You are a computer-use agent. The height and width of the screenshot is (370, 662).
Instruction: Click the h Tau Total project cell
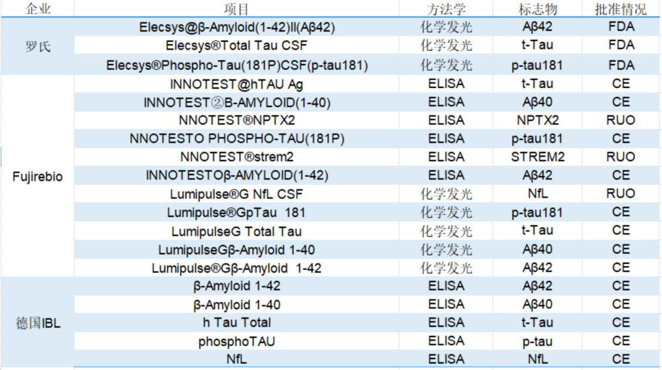click(x=236, y=323)
